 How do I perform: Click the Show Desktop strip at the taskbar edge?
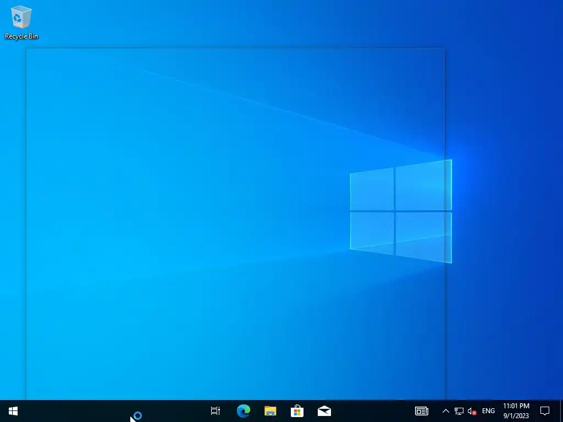point(561,411)
